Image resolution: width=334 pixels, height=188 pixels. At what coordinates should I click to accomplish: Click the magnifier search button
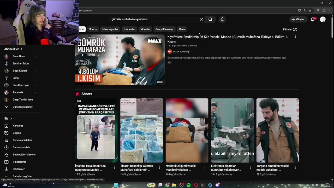[x=210, y=19]
